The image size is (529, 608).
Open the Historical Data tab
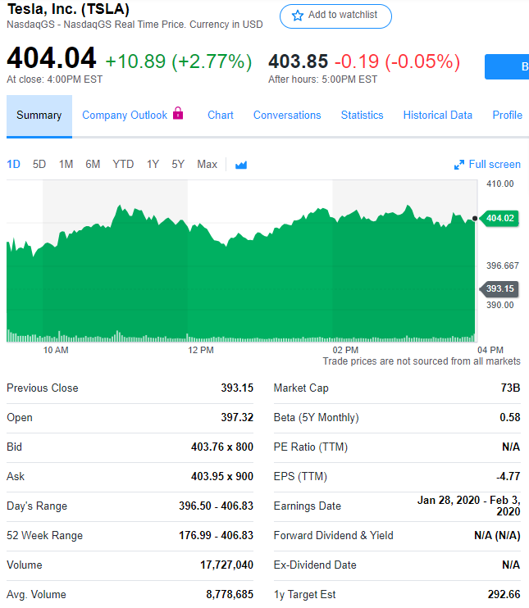click(x=437, y=115)
